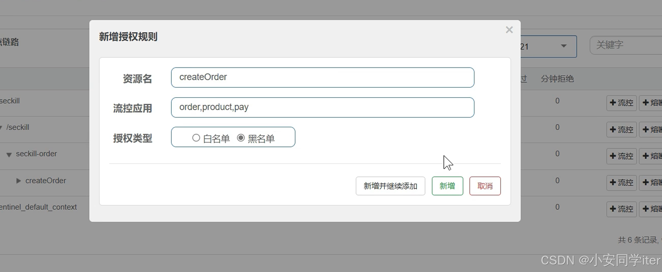Select the createOrder tree row in background

point(46,181)
